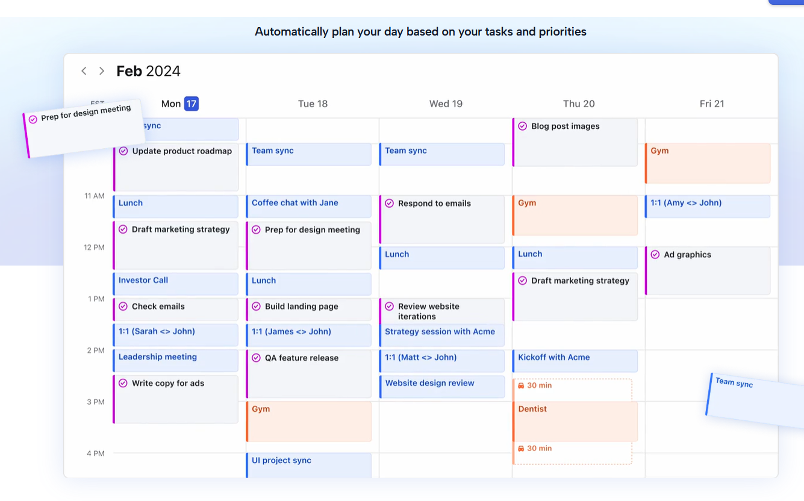Click travel-time car icon above Dentist
The width and height of the screenshot is (804, 501).
pyautogui.click(x=521, y=385)
